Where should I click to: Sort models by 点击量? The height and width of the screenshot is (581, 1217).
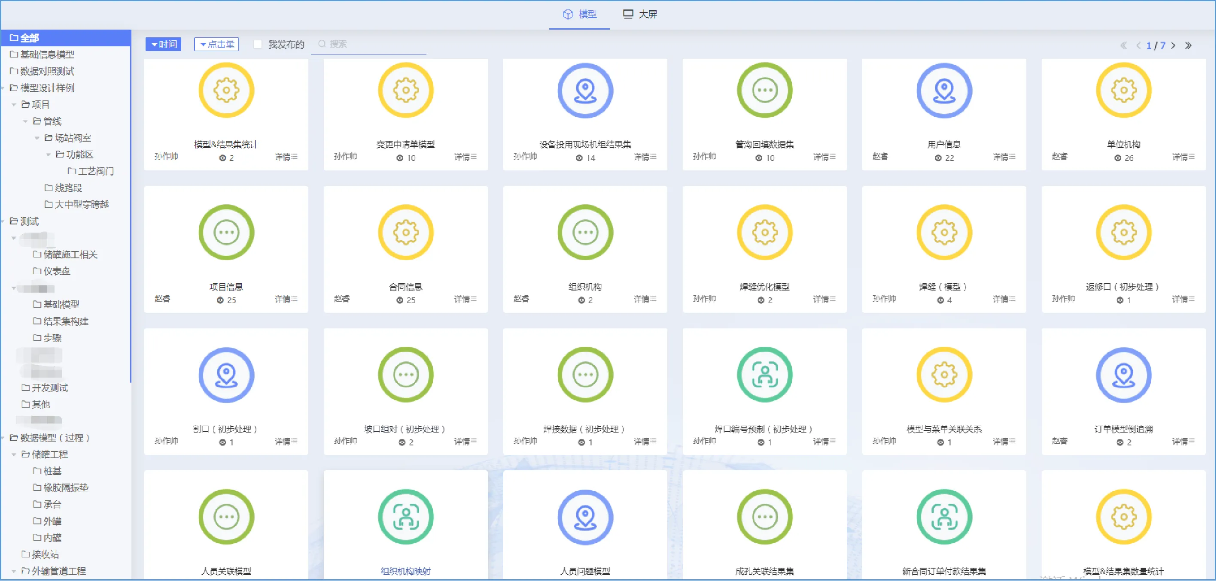(217, 44)
